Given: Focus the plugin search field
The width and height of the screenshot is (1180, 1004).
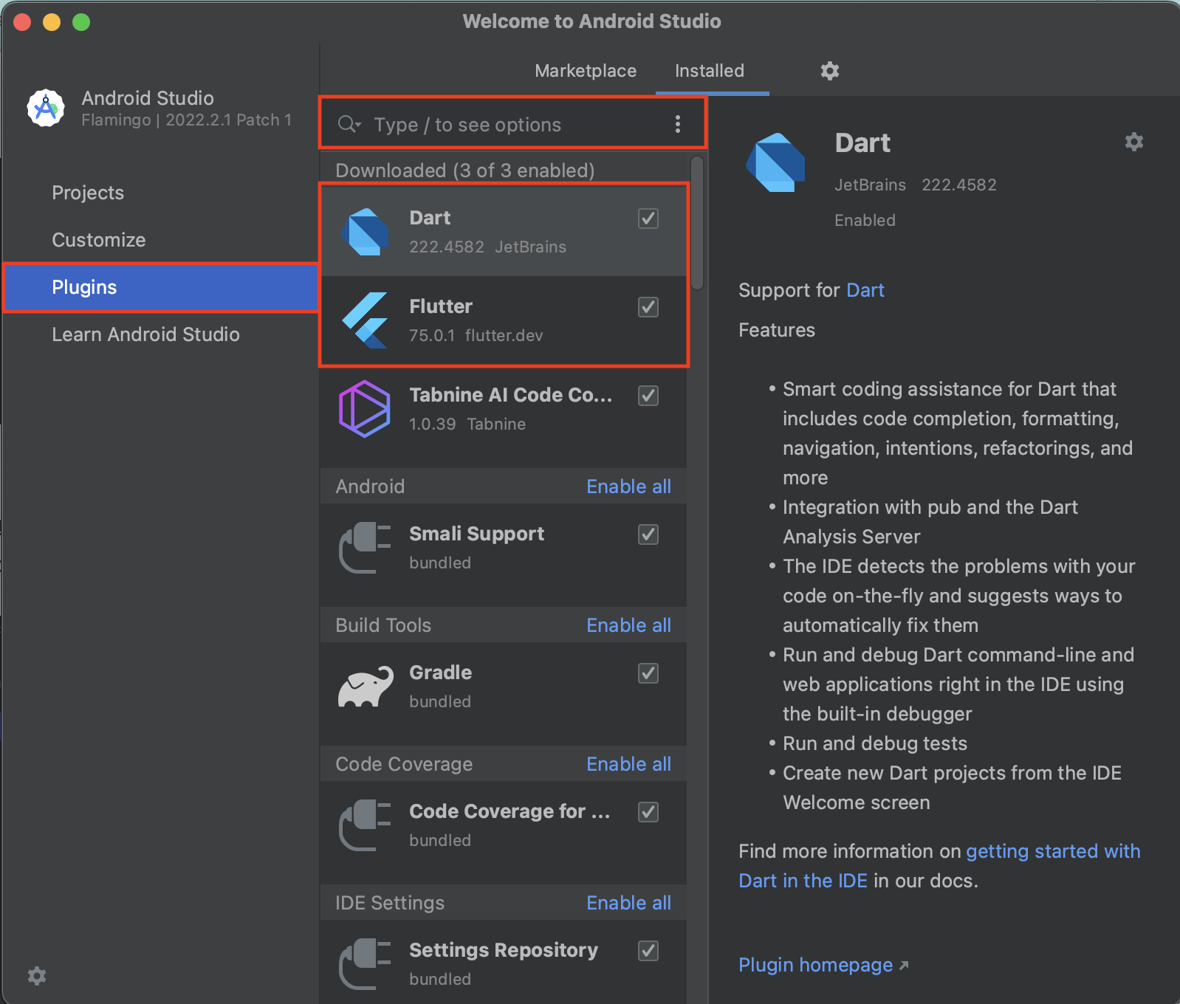Looking at the screenshot, I should 512,124.
